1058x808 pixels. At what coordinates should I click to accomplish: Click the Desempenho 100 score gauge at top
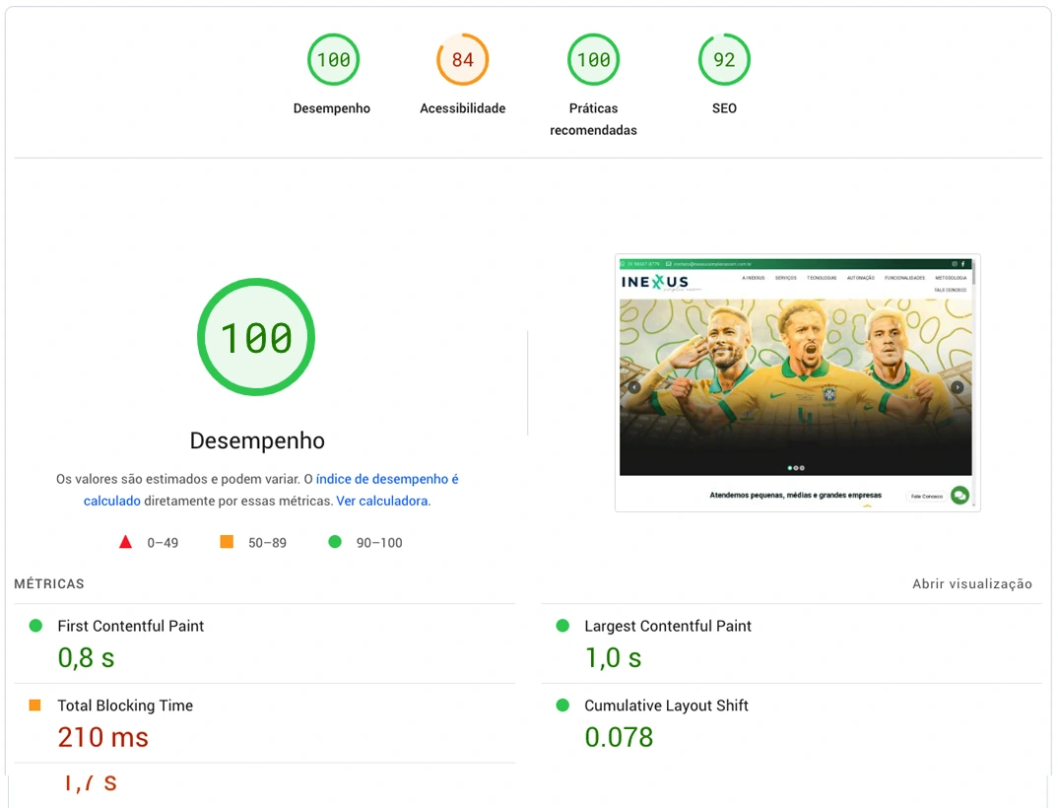[x=332, y=60]
